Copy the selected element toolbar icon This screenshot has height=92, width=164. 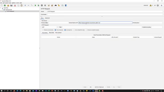tap(18, 5)
